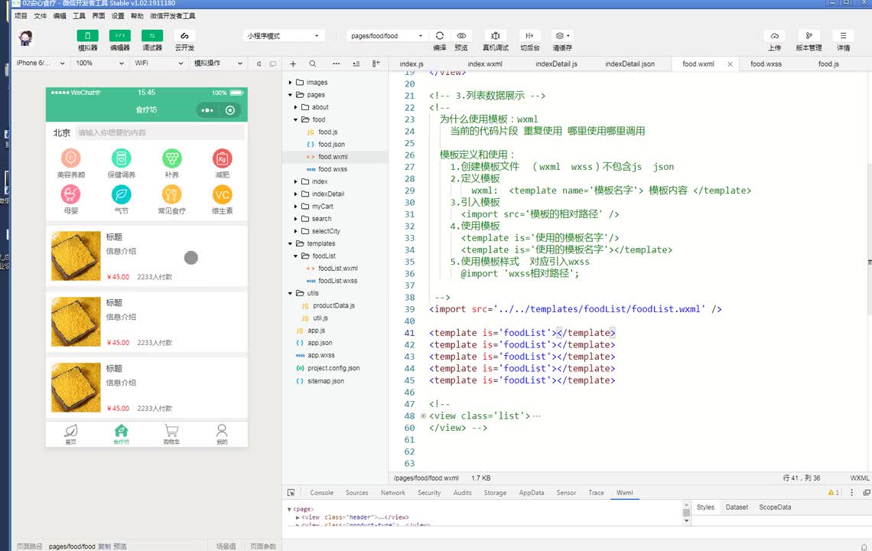Open the 小程序模式 mode dropdown
The height and width of the screenshot is (551, 872).
pos(283,36)
